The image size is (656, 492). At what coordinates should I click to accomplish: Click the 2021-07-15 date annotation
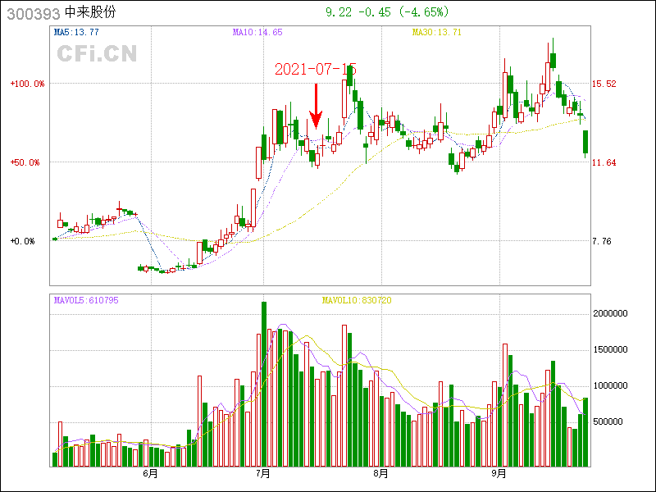click(316, 70)
